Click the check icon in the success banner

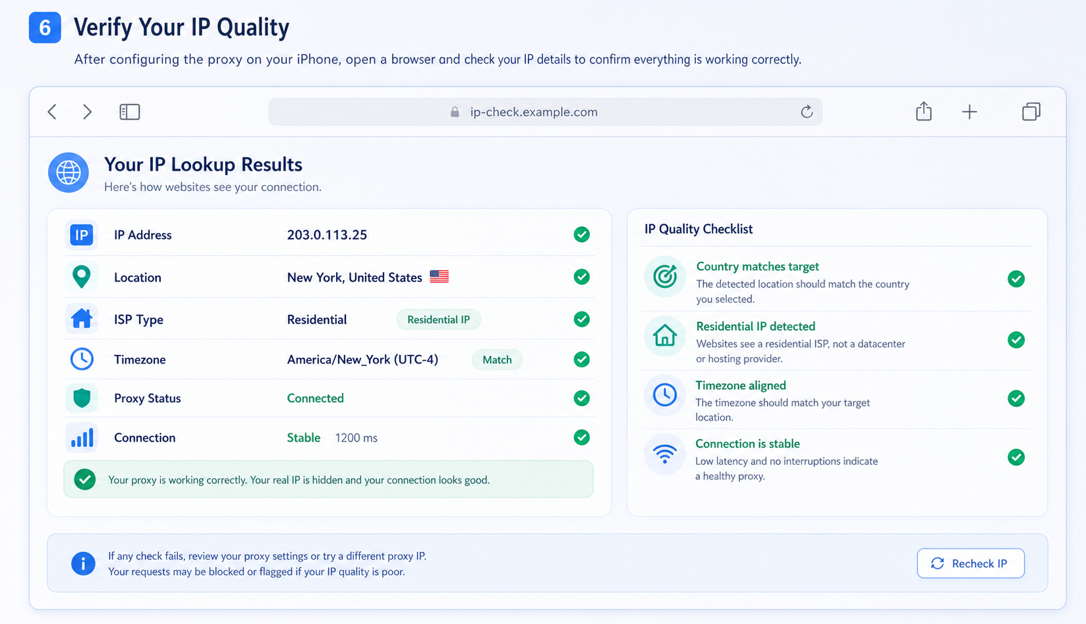[x=85, y=480]
